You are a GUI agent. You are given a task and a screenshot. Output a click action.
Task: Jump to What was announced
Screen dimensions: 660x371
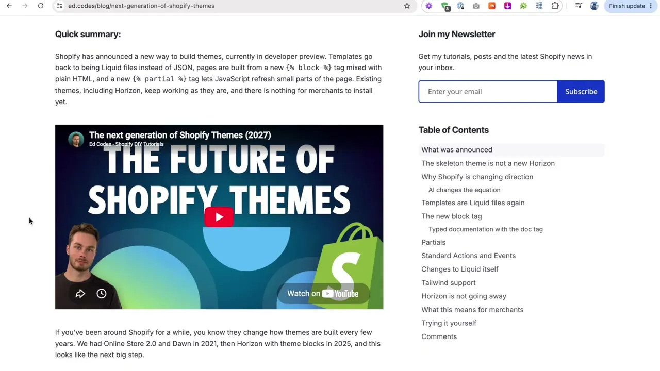457,150
